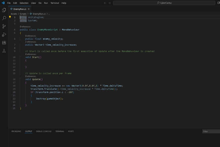The height and width of the screenshot is (147, 220).
Task: Open the Terminal menu in menu bar
Action: click(55, 3)
